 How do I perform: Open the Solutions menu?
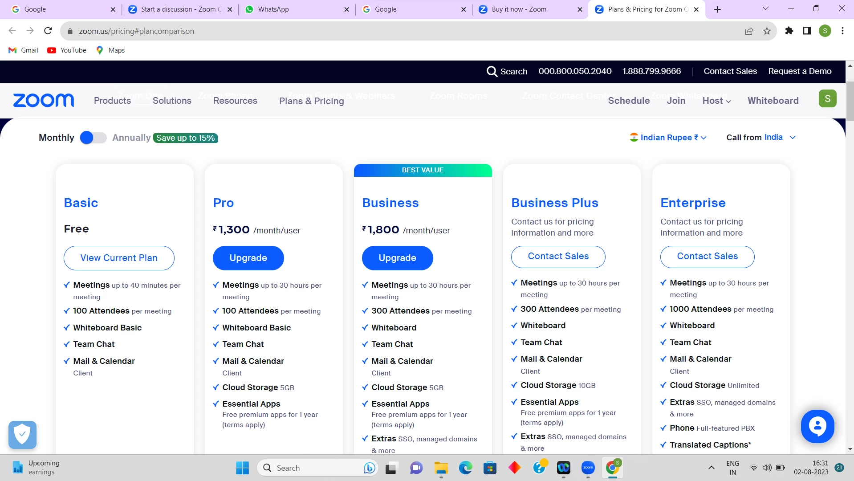(x=172, y=101)
